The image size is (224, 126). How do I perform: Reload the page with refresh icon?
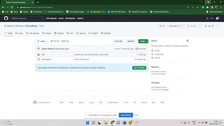pyautogui.click(x=12, y=7)
